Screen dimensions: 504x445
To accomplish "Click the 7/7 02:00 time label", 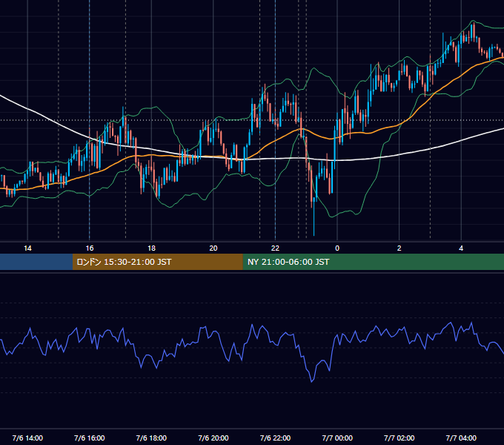I will click(399, 438).
